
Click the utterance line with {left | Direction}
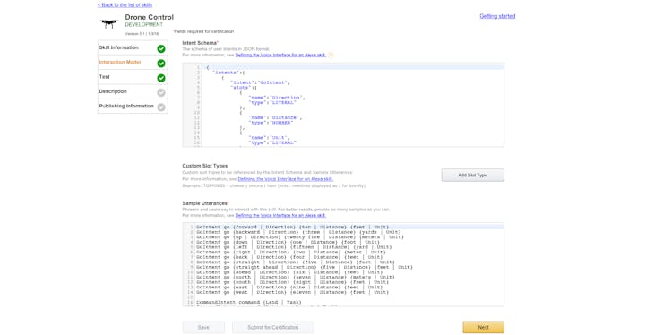click(294, 247)
